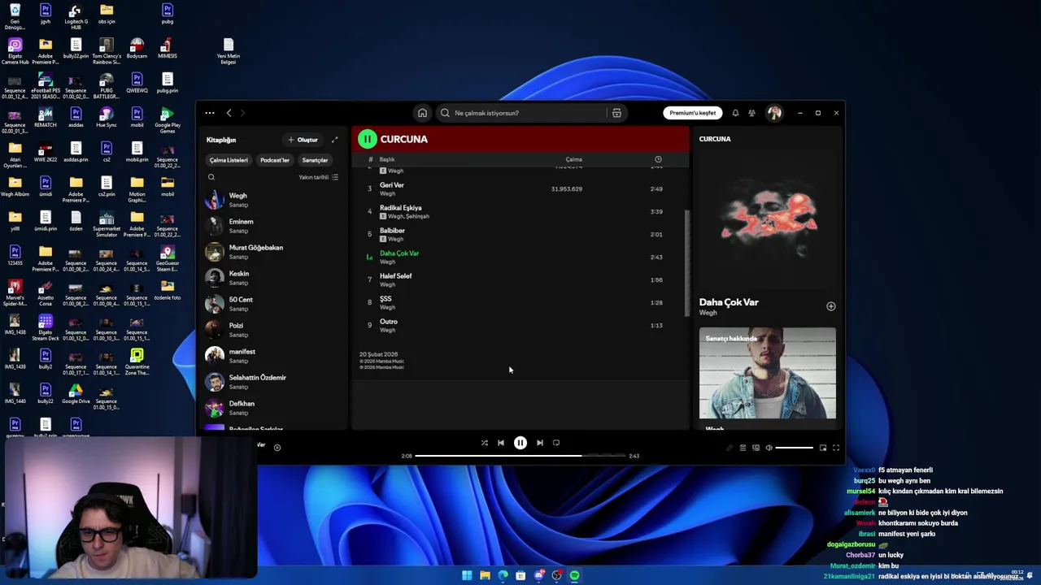Expand library with the arrows icon
This screenshot has width=1041, height=585.
click(x=334, y=140)
